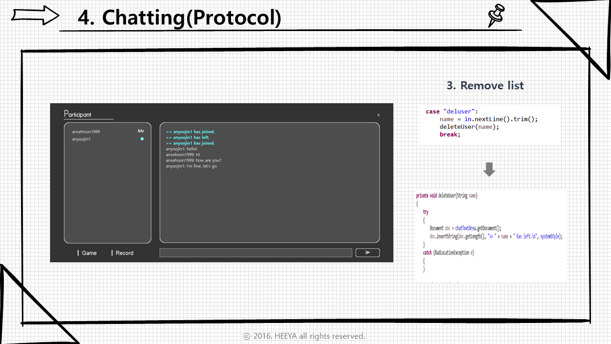This screenshot has height=344, width=611.
Task: Click the chat message input field
Action: pyautogui.click(x=256, y=253)
